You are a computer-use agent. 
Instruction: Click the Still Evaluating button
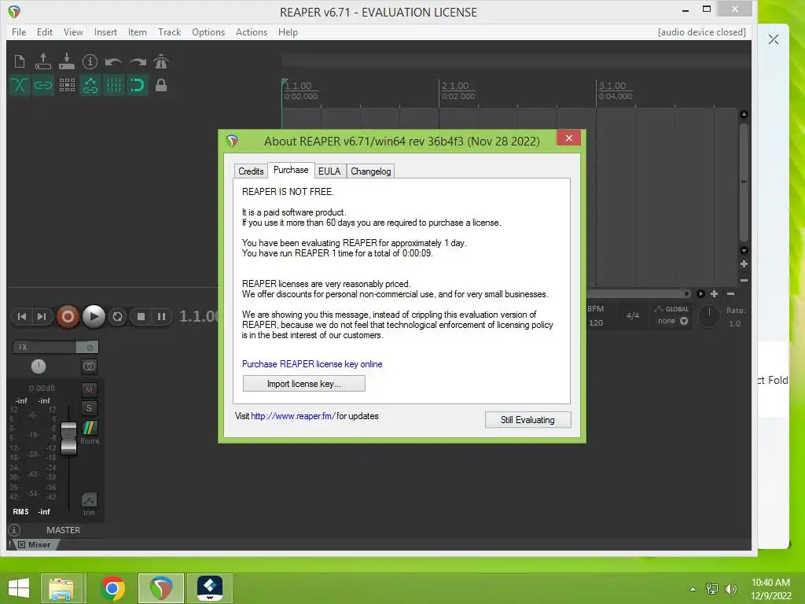(527, 420)
